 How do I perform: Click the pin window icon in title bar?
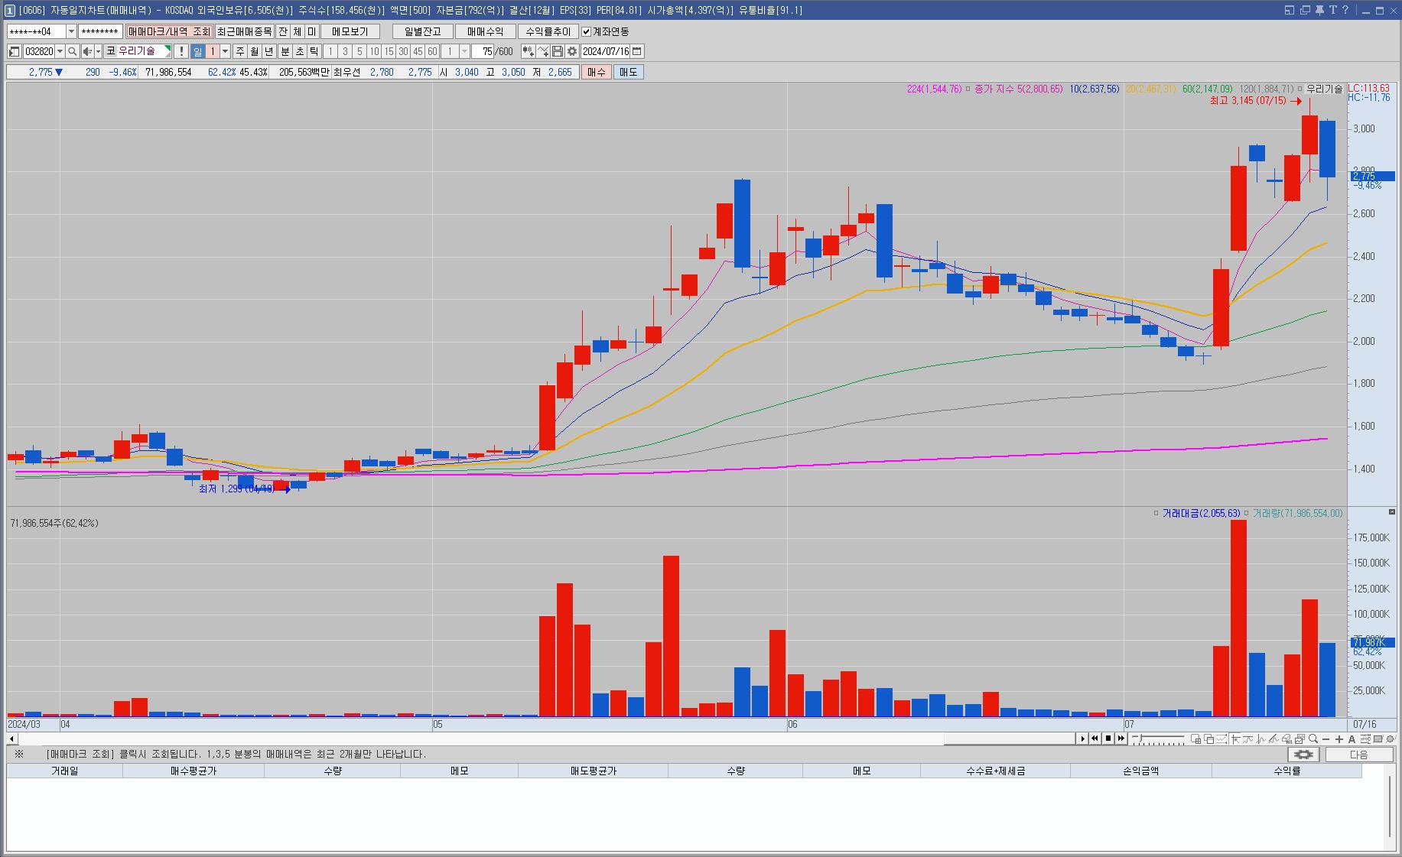click(x=1319, y=10)
